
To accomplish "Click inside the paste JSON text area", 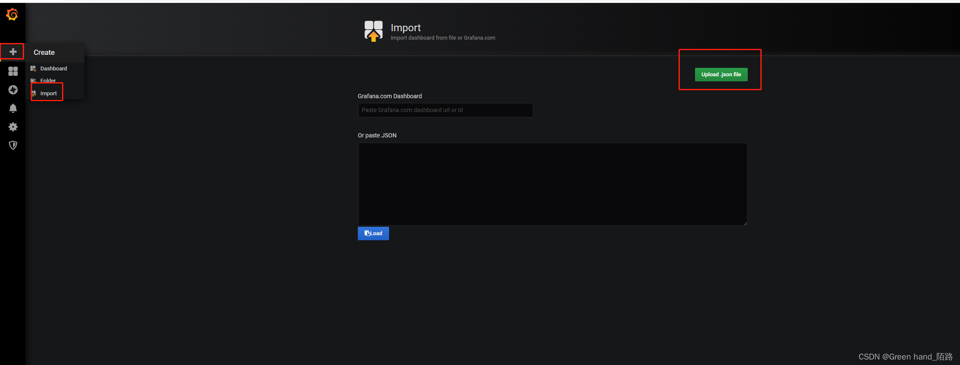I will tap(552, 184).
